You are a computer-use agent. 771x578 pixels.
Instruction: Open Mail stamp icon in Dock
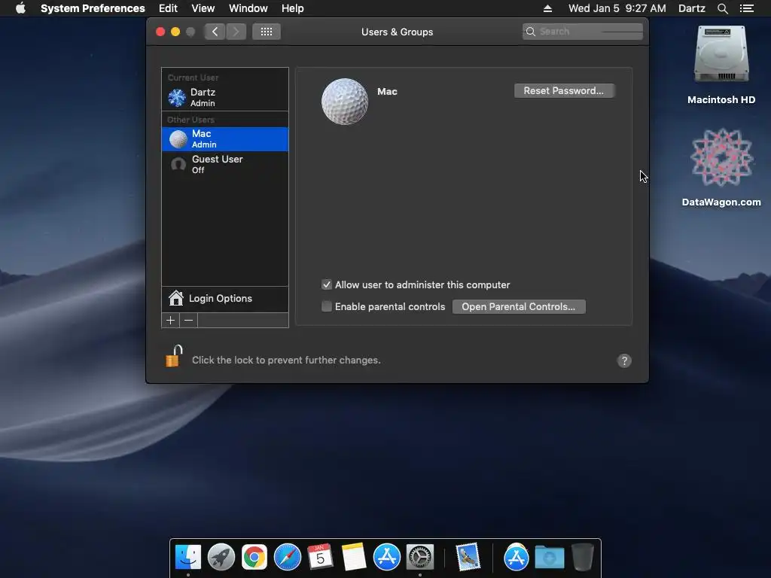(x=468, y=557)
